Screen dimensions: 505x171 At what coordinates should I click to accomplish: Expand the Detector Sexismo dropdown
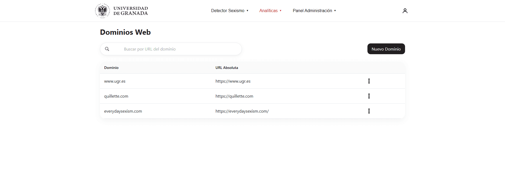pyautogui.click(x=230, y=11)
